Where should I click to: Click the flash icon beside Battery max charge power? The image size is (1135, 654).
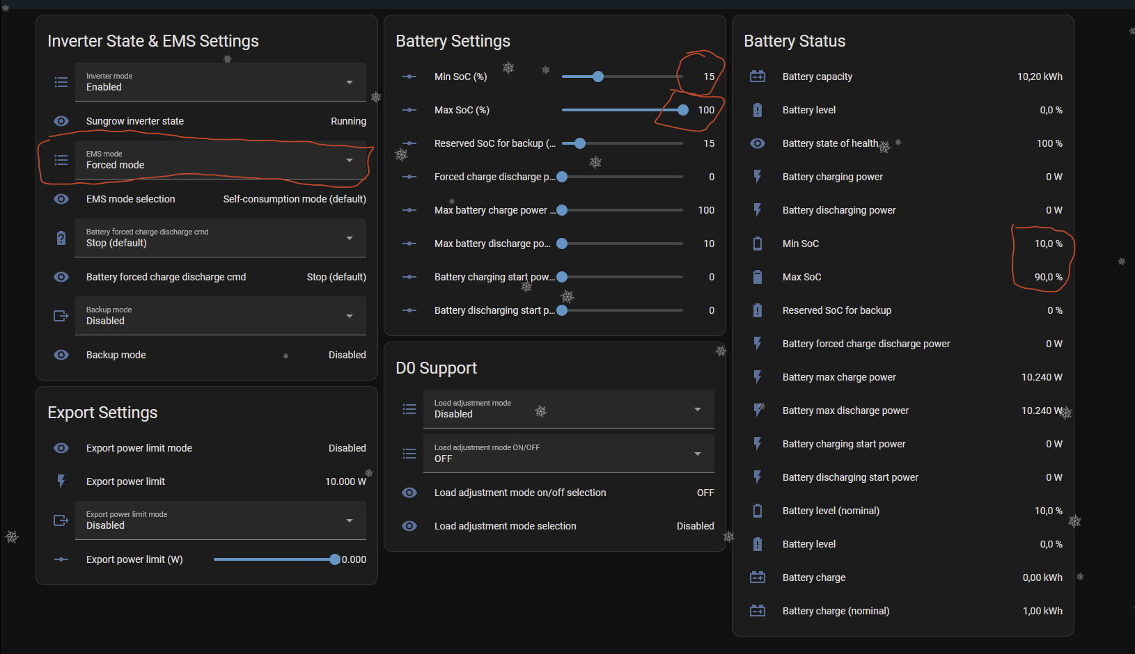pos(757,377)
